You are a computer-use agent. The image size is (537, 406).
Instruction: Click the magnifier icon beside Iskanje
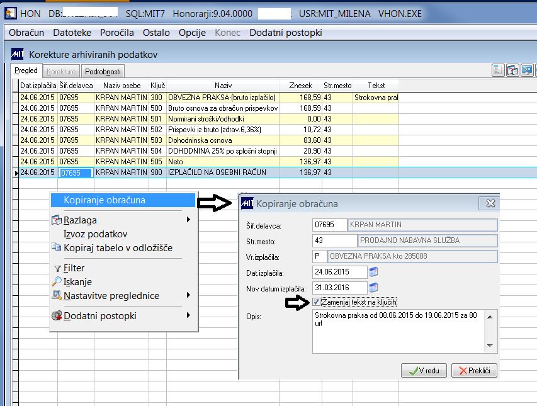click(57, 281)
